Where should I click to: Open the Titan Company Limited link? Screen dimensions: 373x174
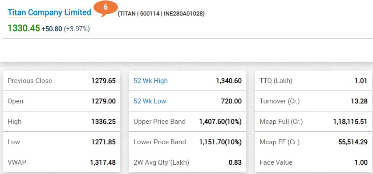click(x=49, y=12)
